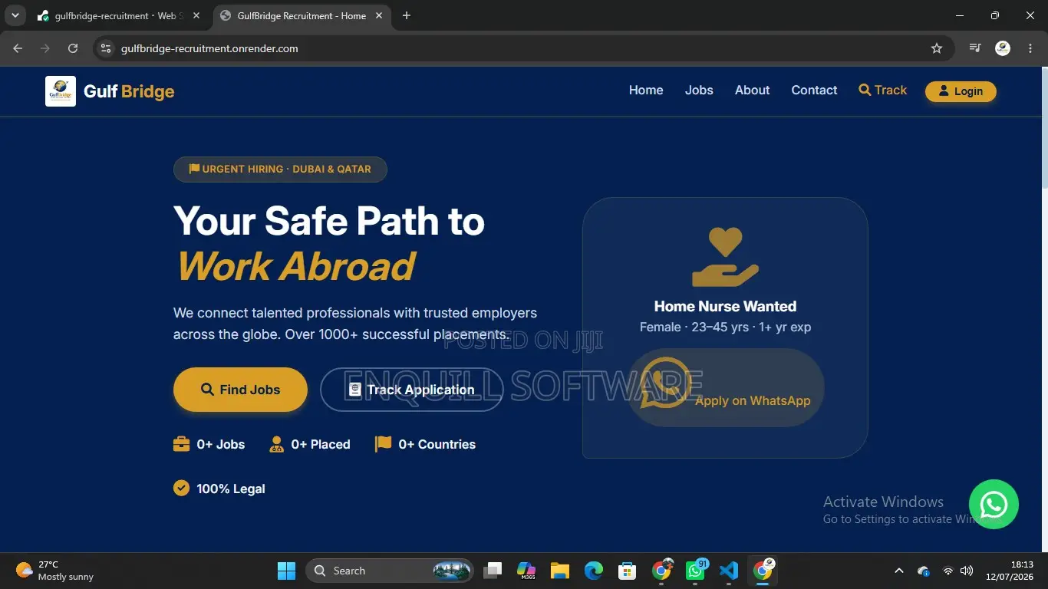The image size is (1048, 589).
Task: Open a new browser tab
Action: (407, 15)
